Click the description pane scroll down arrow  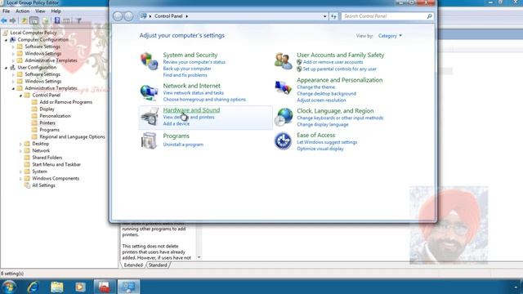click(x=199, y=257)
